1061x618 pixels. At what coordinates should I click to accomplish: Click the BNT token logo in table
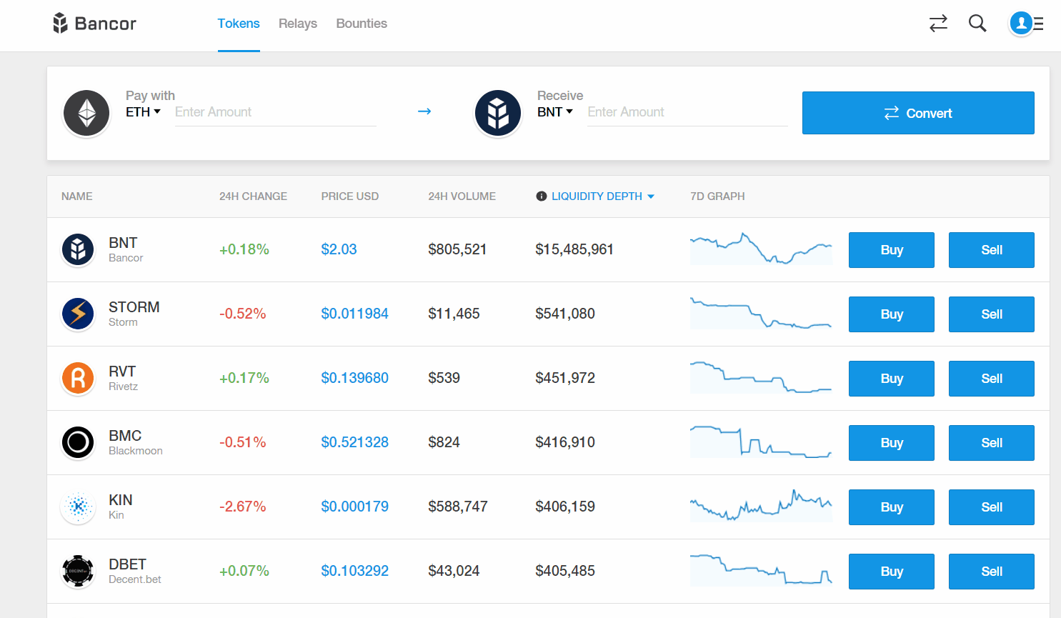tap(78, 250)
